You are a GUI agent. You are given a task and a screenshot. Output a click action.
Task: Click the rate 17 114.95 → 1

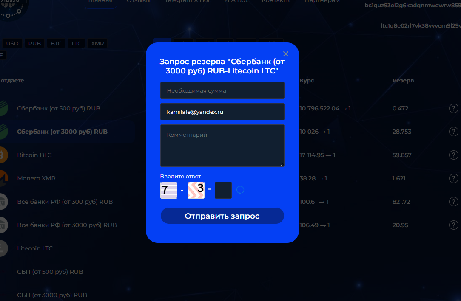click(x=318, y=155)
